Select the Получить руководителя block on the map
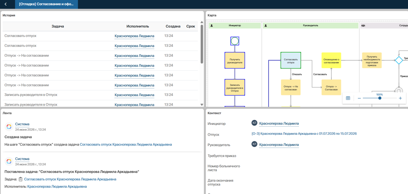 [235, 60]
